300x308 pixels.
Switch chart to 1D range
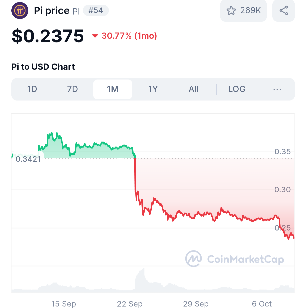pos(32,89)
